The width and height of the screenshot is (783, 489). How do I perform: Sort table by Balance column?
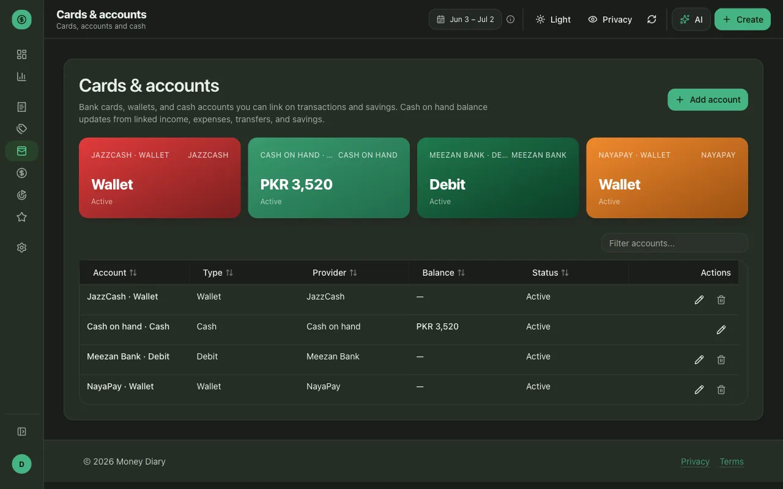443,273
